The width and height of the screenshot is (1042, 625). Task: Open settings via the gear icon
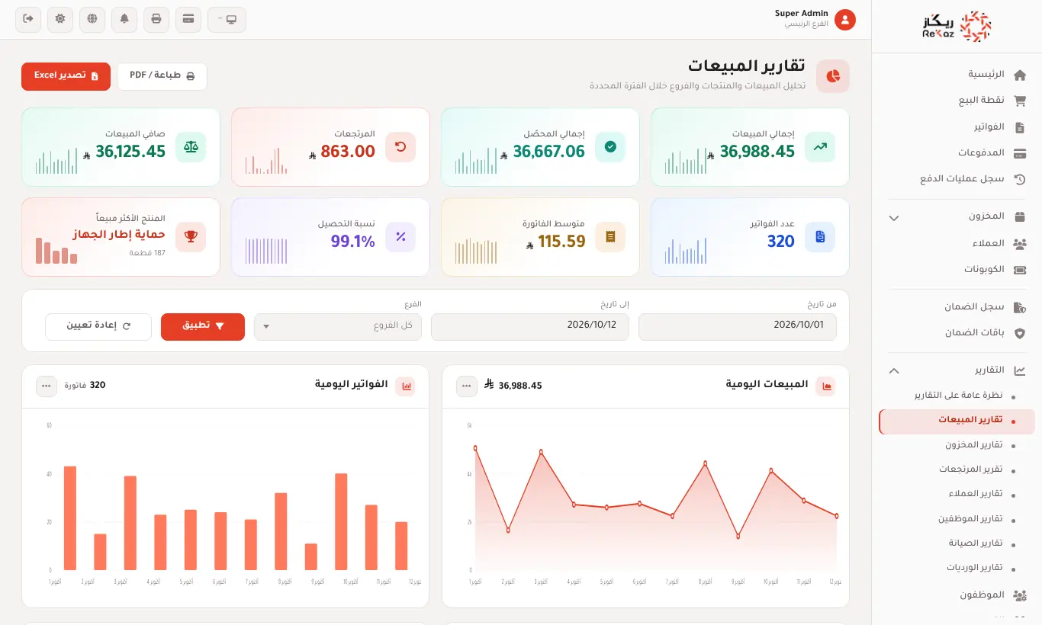point(60,19)
